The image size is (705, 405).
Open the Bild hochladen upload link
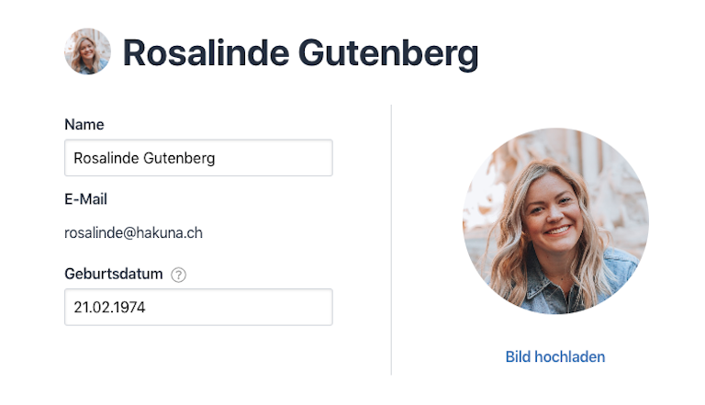(x=555, y=357)
